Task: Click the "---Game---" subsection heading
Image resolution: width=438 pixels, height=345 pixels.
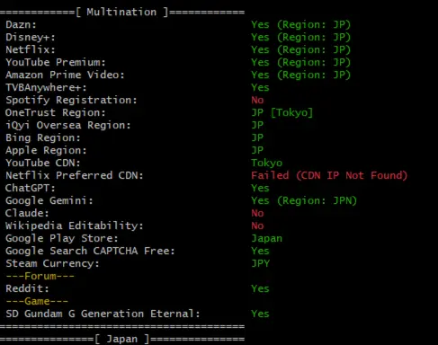Action: pyautogui.click(x=37, y=301)
